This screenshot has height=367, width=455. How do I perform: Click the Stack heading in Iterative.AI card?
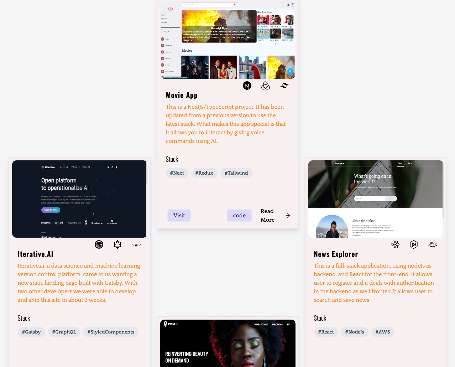tap(24, 318)
